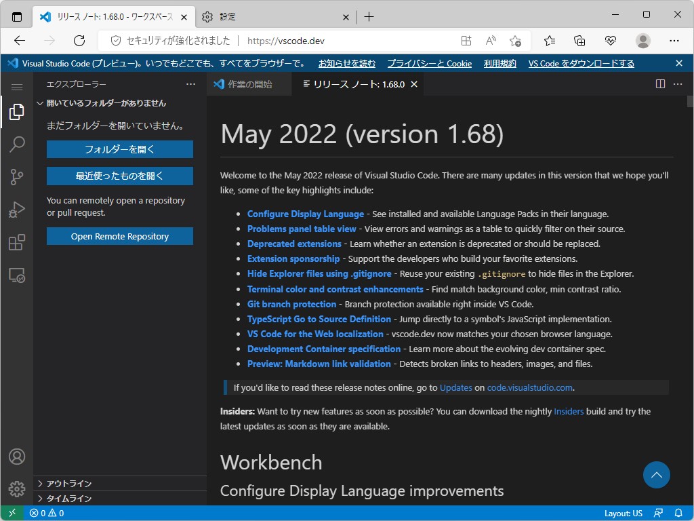The image size is (694, 521).
Task: Split the editor using the split icon
Action: point(660,83)
